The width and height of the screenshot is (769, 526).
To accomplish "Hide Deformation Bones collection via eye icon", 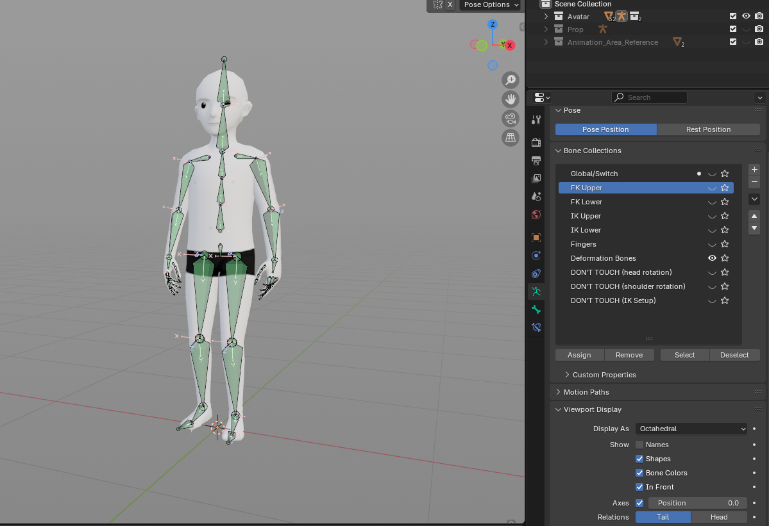I will pos(712,258).
